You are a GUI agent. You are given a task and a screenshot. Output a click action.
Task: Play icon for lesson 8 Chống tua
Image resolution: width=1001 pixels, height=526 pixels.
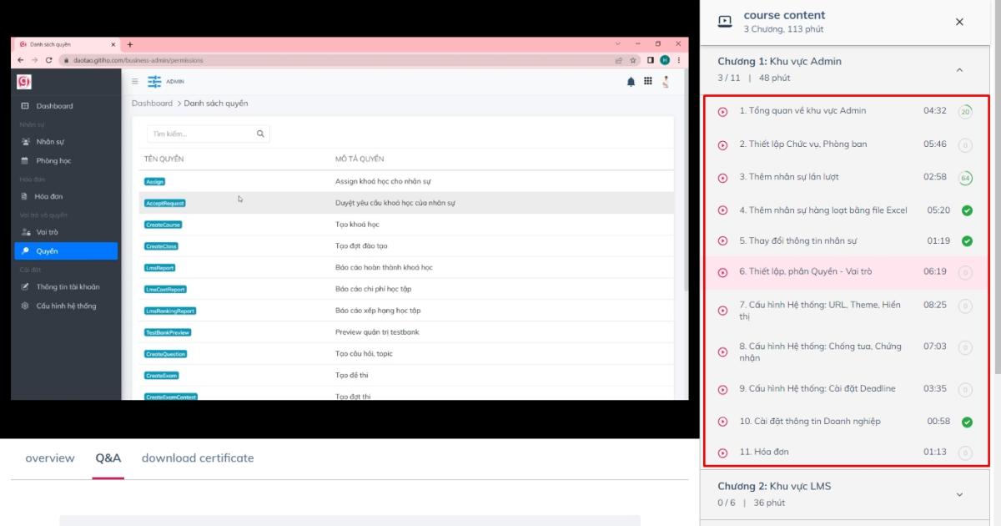coord(723,352)
